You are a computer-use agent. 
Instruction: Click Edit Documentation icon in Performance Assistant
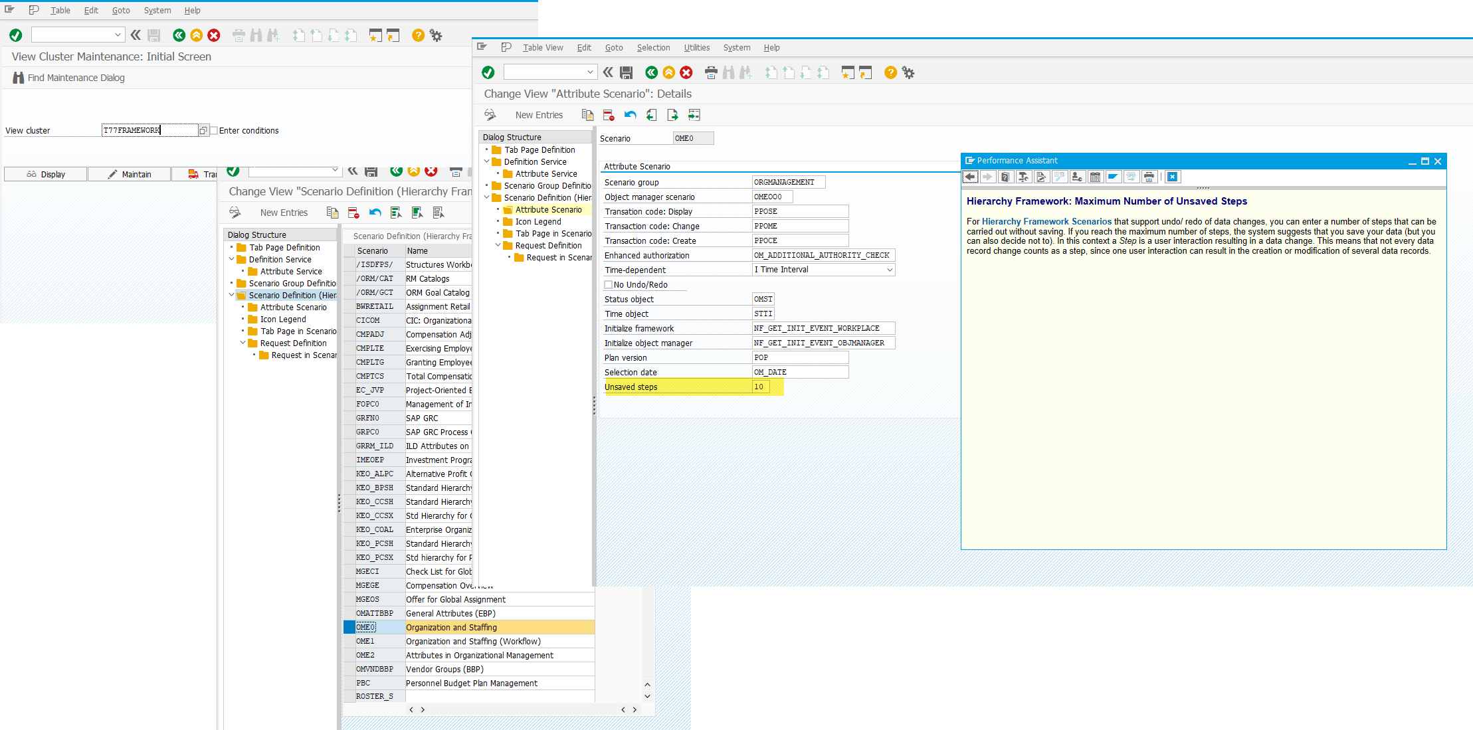(1041, 177)
